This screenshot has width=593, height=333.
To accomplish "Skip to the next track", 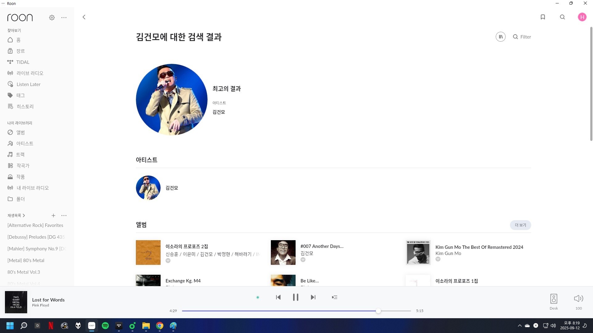I will coord(313,297).
